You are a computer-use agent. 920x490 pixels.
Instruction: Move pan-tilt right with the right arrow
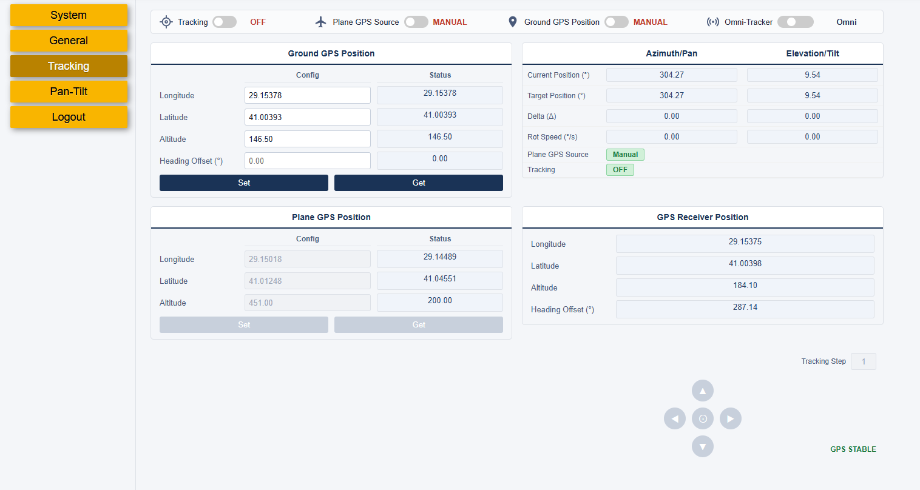coord(731,418)
